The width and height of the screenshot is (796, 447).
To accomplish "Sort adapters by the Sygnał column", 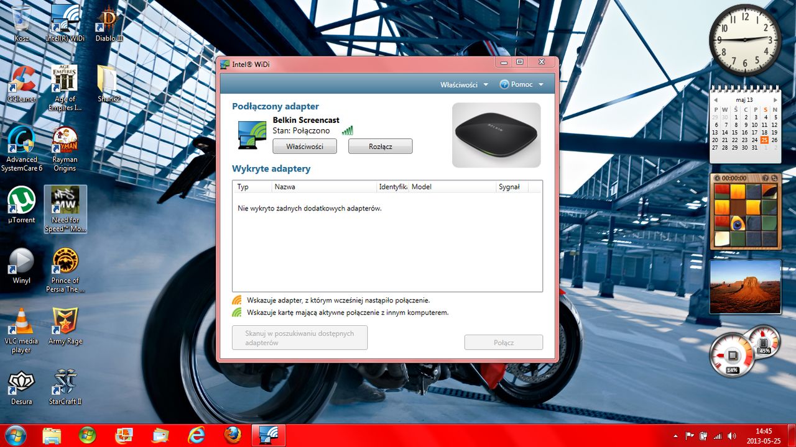I will coord(512,186).
